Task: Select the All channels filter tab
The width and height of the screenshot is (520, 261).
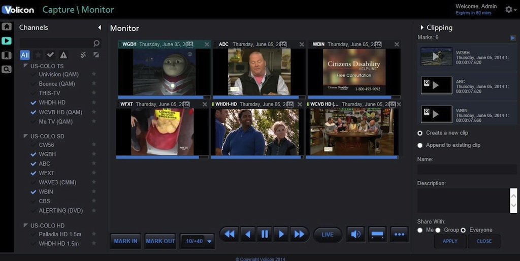Action: [x=25, y=55]
